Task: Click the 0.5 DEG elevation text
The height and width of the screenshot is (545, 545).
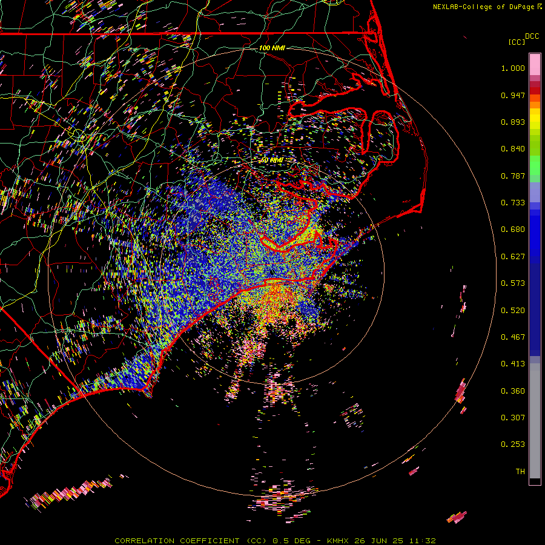Action: tap(292, 541)
